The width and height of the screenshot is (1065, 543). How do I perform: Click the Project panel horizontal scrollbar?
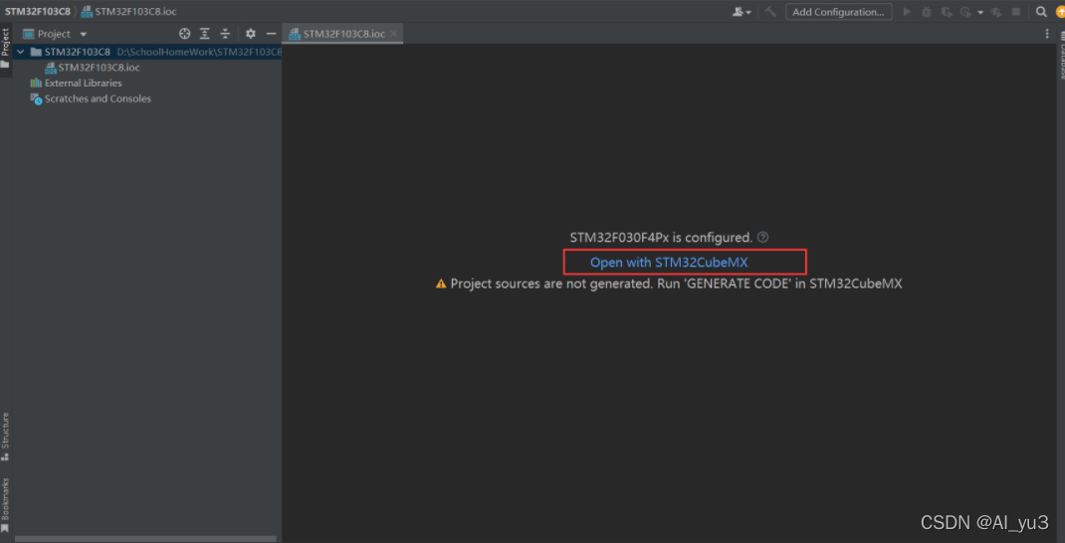[145, 539]
